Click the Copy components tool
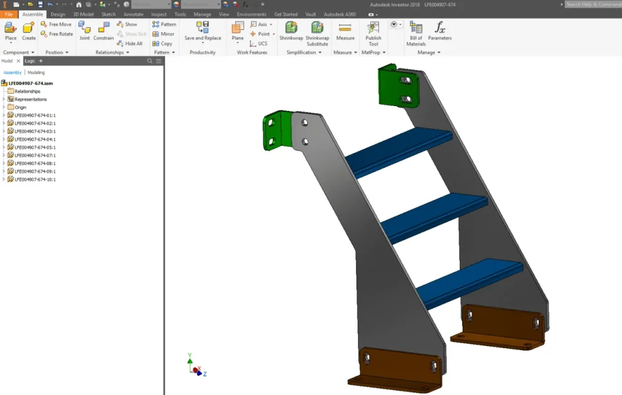Viewport: 622px width, 395px height. tap(162, 44)
